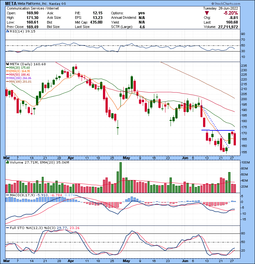The height and width of the screenshot is (264, 255).
Task: Click the blue horizontal resistance line
Action: click(218, 130)
